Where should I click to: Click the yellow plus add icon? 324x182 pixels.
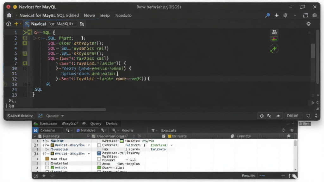pyautogui.click(x=16, y=24)
